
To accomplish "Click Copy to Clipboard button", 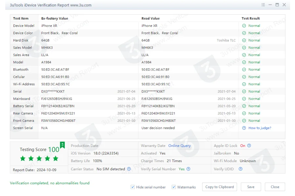I will coord(220,187).
